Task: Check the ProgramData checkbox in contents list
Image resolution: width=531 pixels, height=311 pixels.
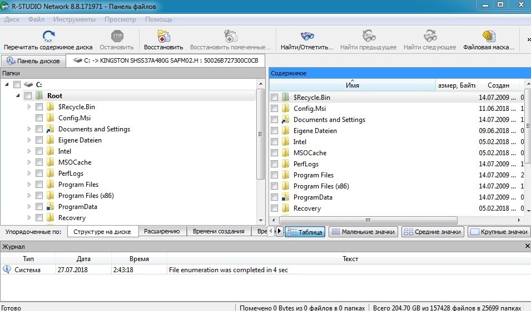Action: [x=274, y=197]
